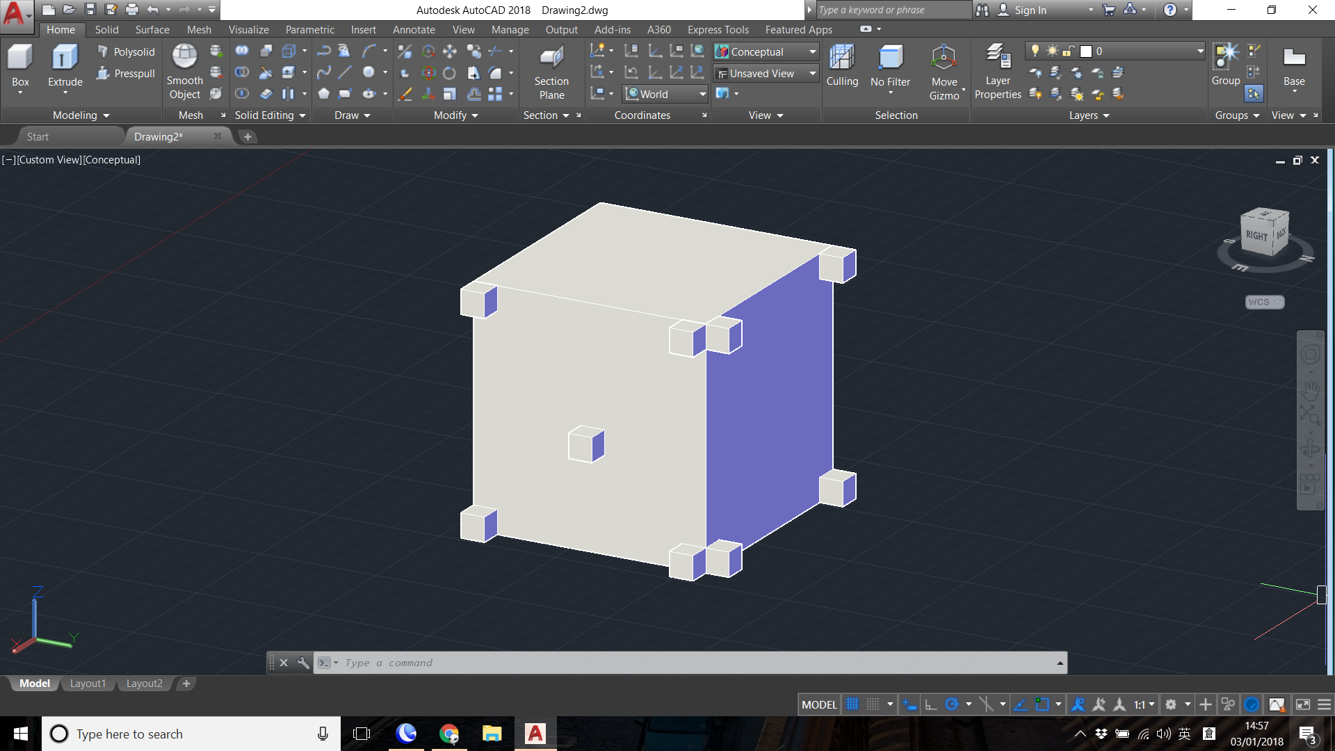Click the Polygon draw tool
1335x751 pixels.
click(x=324, y=94)
